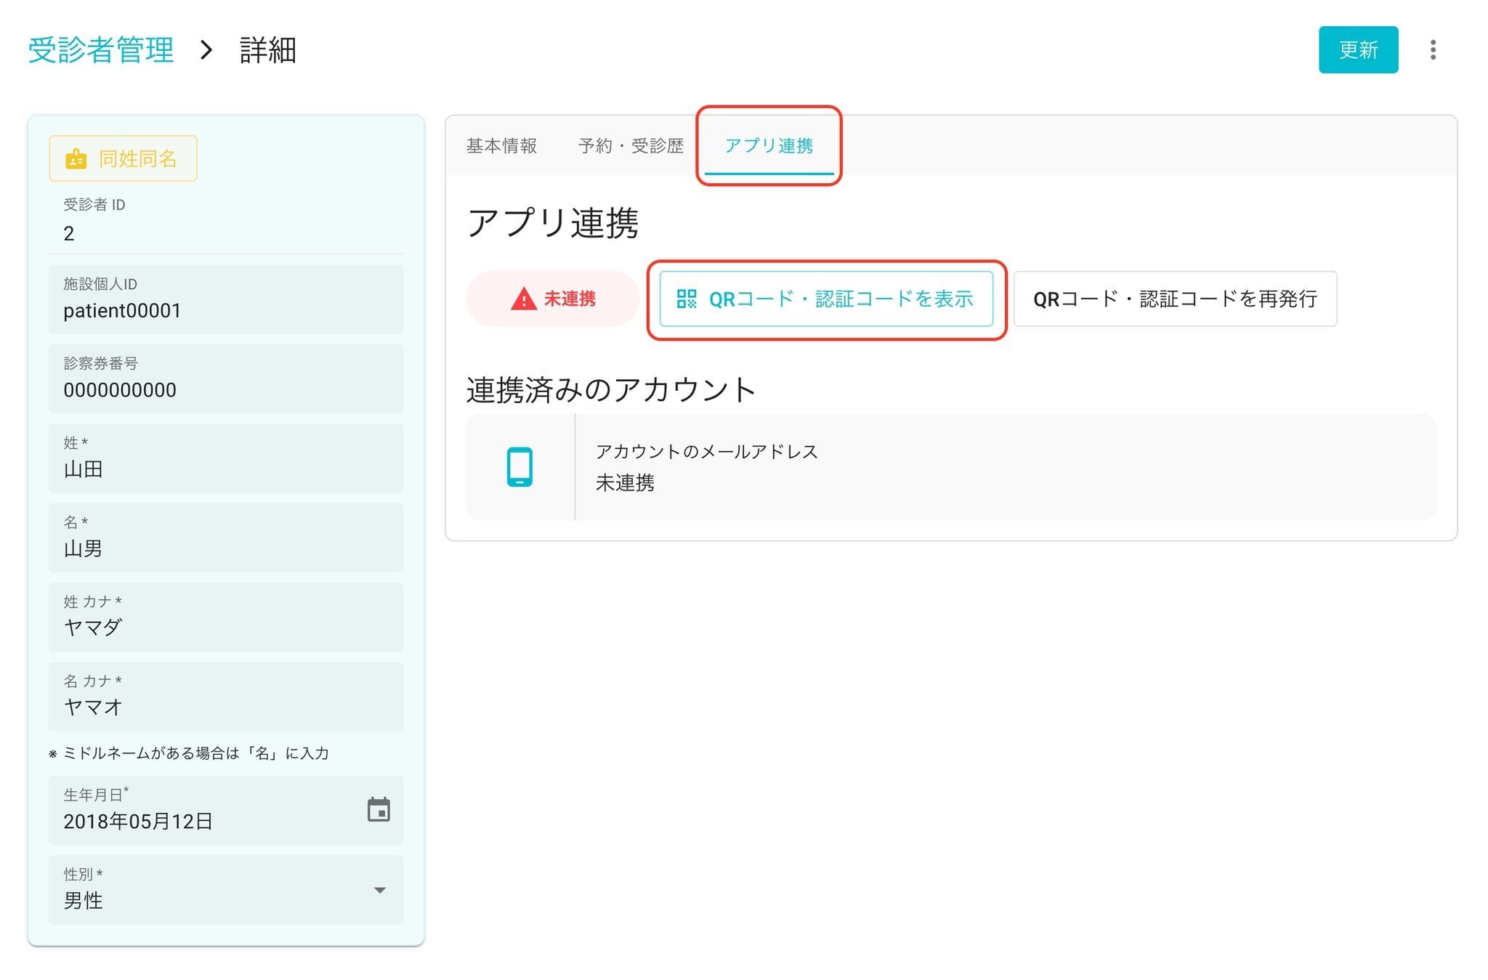Screen dimensions: 1488x980
Task: Select the アプリ連携 tab
Action: (769, 146)
